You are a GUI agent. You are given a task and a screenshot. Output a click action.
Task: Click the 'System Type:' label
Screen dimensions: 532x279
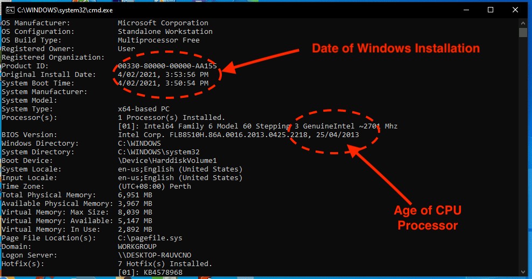coord(27,109)
